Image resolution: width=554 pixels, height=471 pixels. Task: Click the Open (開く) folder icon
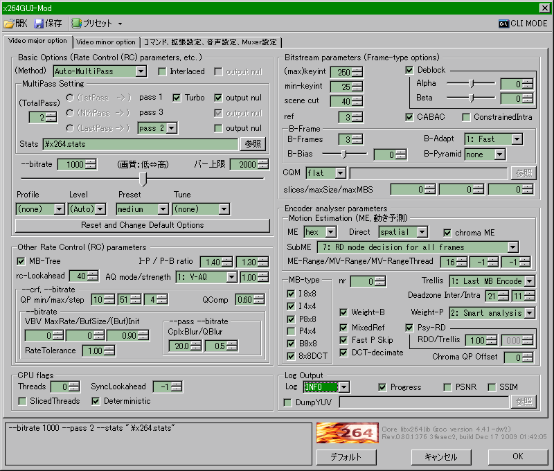9,24
